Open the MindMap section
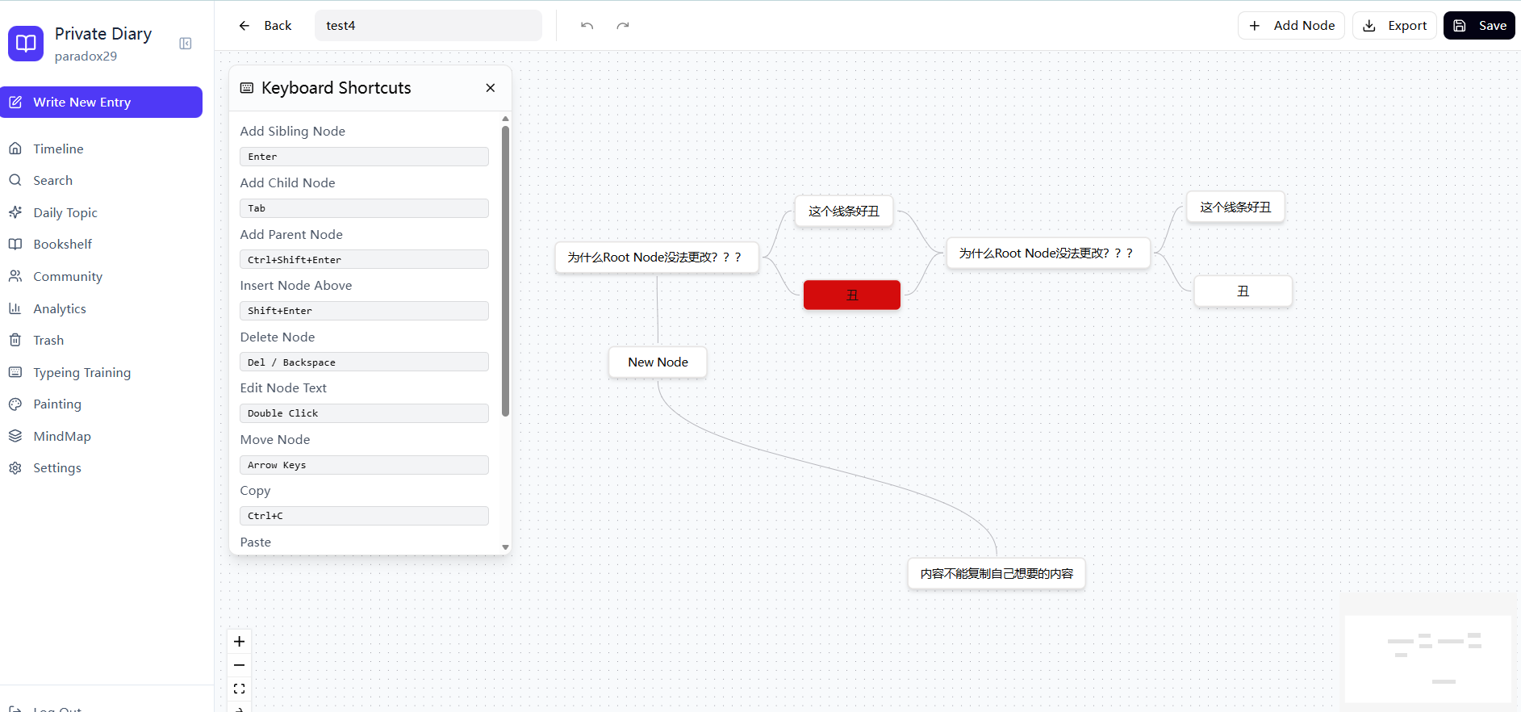Screen dimensions: 1521x712 pos(62,436)
